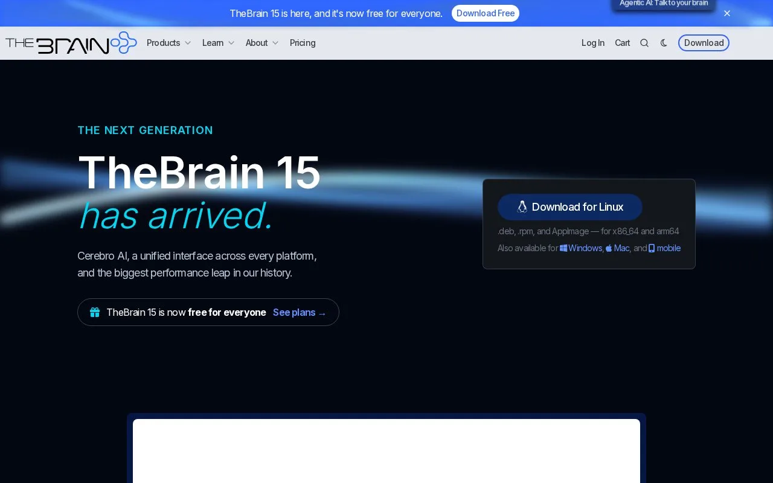
Task: Expand the Learn dropdown menu
Action: 219,43
